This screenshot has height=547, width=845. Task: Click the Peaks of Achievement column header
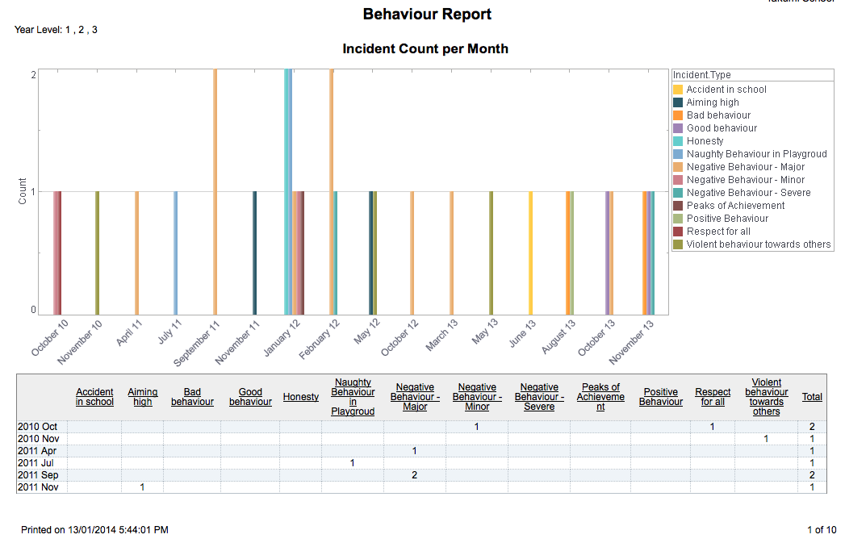(601, 397)
